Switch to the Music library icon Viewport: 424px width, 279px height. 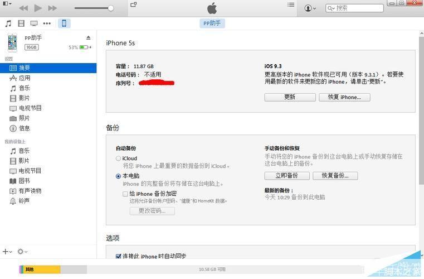click(x=8, y=23)
